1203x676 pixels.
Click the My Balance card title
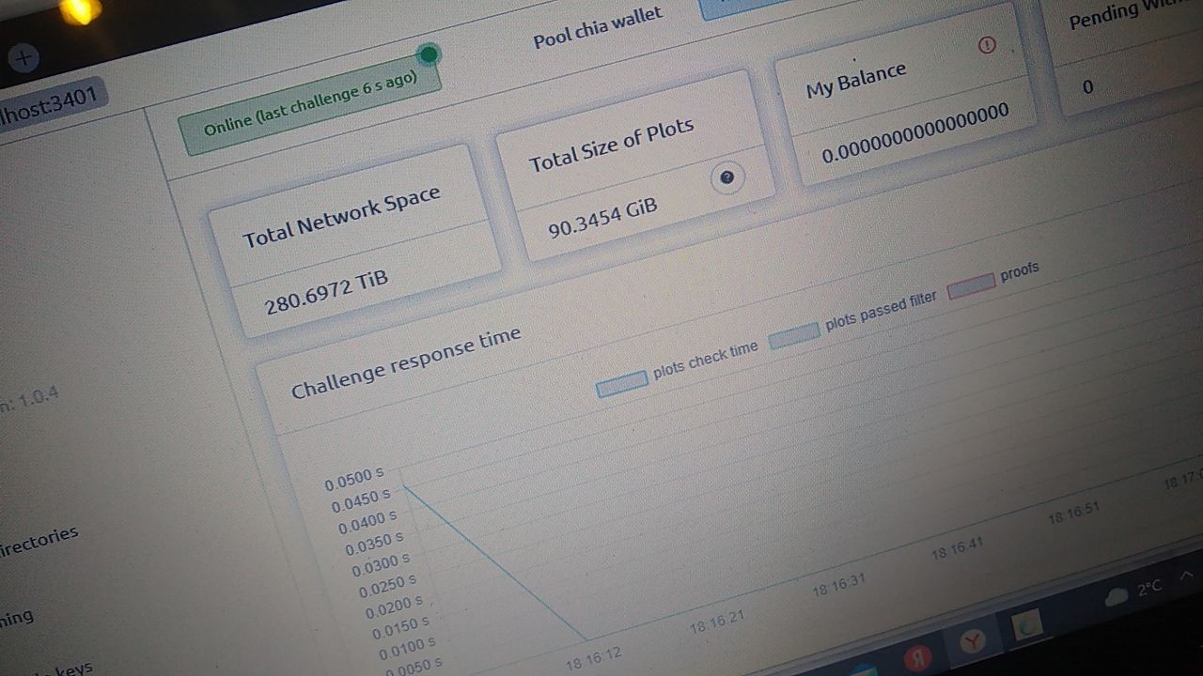coord(856,81)
